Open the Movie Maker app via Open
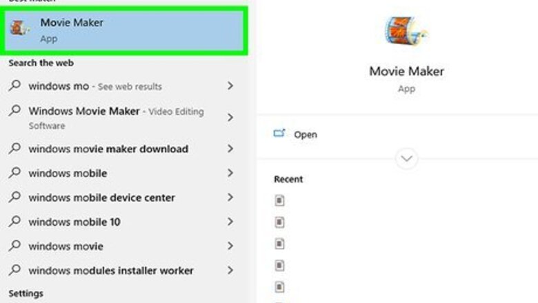Screen dimensions: 538x303 [x=305, y=134]
